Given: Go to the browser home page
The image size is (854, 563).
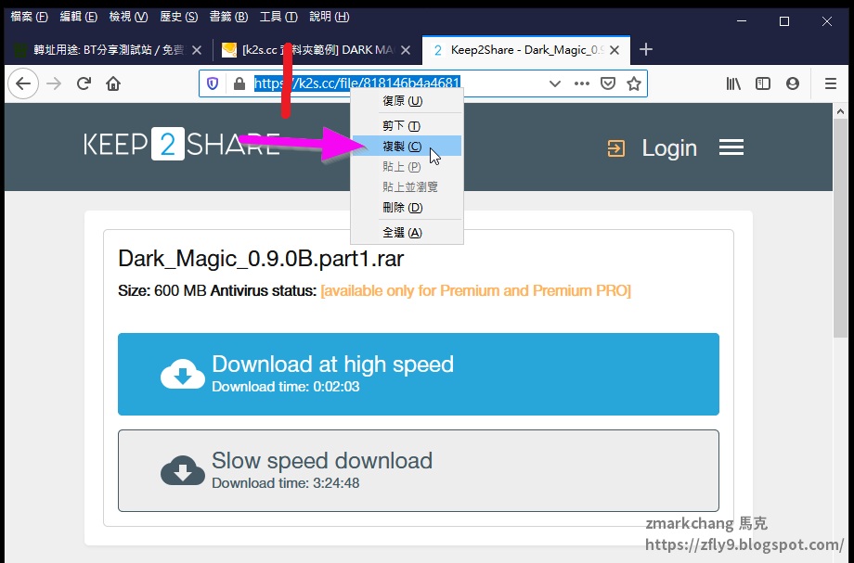Looking at the screenshot, I should pyautogui.click(x=113, y=83).
